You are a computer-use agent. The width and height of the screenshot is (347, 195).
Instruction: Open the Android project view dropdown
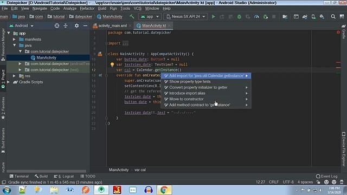point(21,25)
